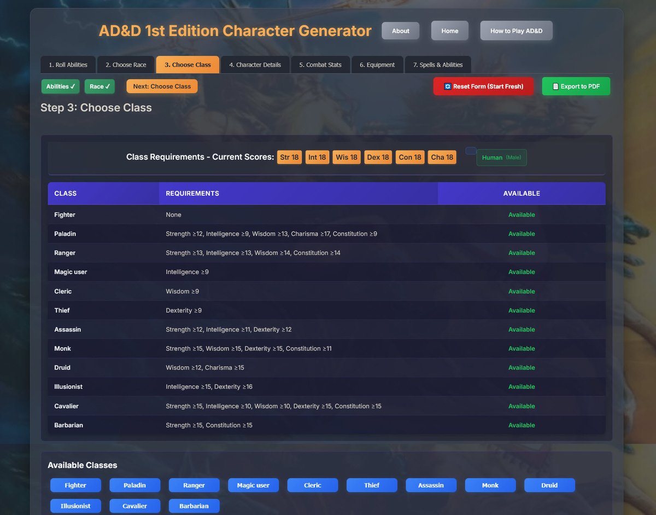
Task: Select the Druid table row name
Action: (62, 368)
